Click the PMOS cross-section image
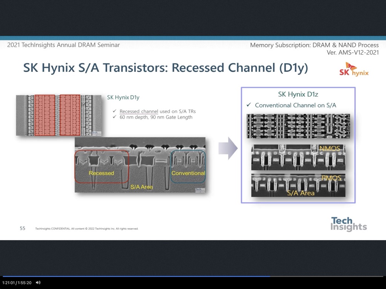This screenshot has width=386, height=289. pyautogui.click(x=298, y=185)
